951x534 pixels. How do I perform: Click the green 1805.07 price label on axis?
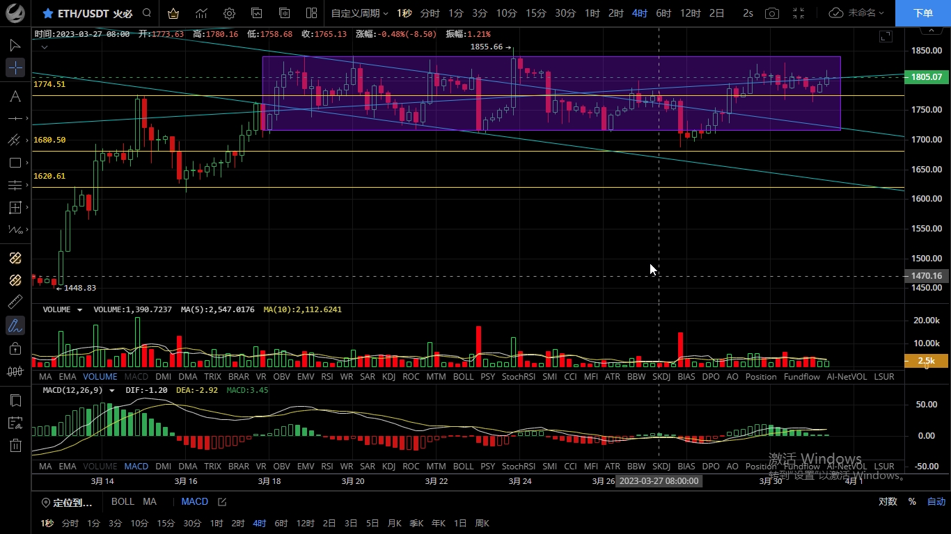926,77
